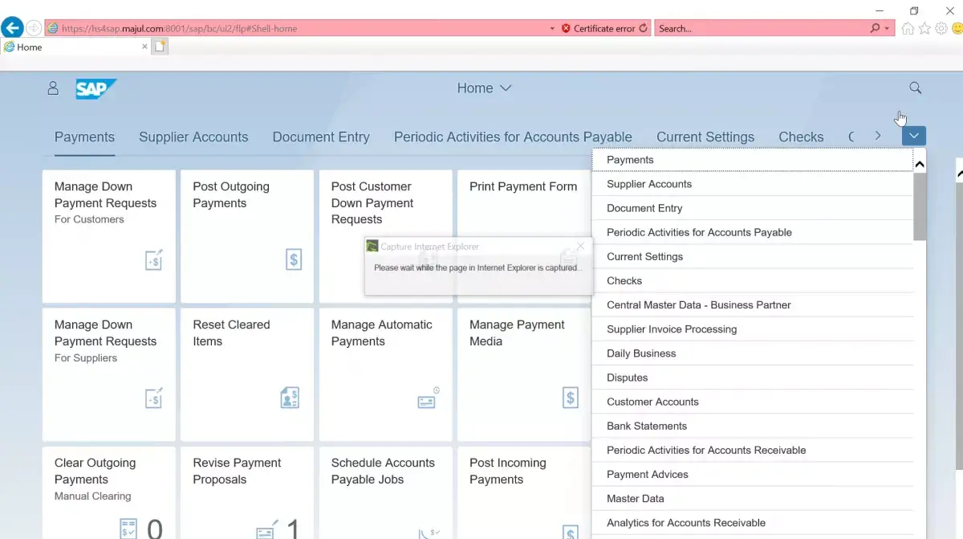Open Periodic Activities for Accounts Payable tab
This screenshot has width=963, height=539.
pos(513,137)
